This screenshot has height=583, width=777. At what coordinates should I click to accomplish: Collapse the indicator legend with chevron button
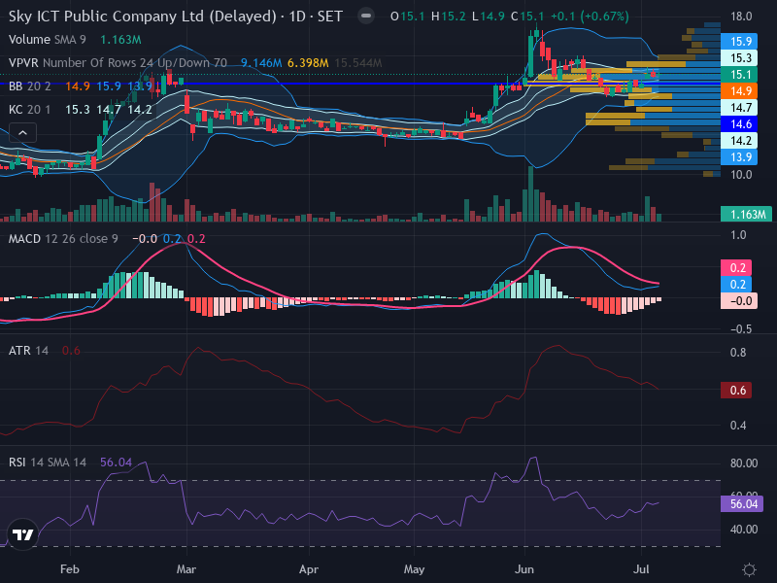point(22,133)
